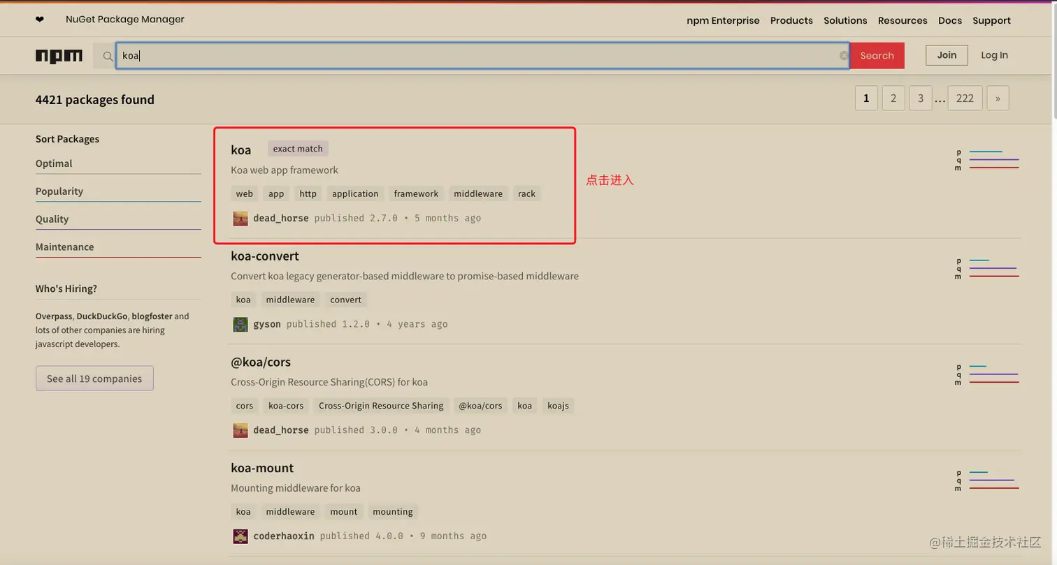Click next page » arrow
The width and height of the screenshot is (1057, 565).
[x=998, y=98]
